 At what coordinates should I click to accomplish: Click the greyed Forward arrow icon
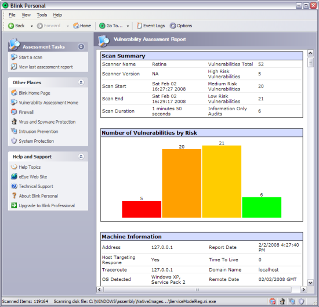[x=39, y=26]
